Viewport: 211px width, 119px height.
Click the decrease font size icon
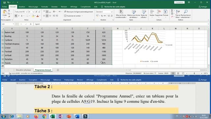pyautogui.click(x=39, y=12)
